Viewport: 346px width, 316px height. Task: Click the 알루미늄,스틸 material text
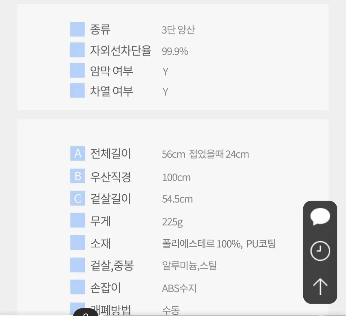click(x=189, y=265)
